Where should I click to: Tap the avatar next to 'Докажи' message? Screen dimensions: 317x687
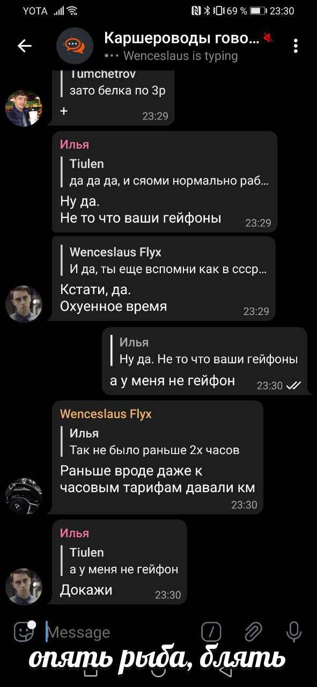pyautogui.click(x=24, y=587)
